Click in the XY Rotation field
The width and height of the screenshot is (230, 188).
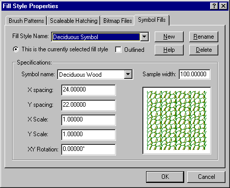point(89,149)
